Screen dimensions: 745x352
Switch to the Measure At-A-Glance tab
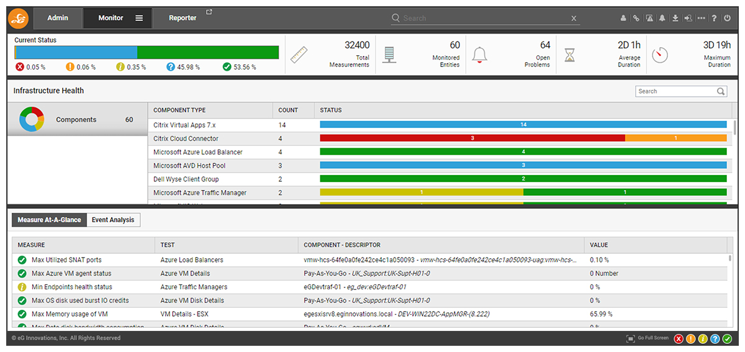(x=49, y=220)
